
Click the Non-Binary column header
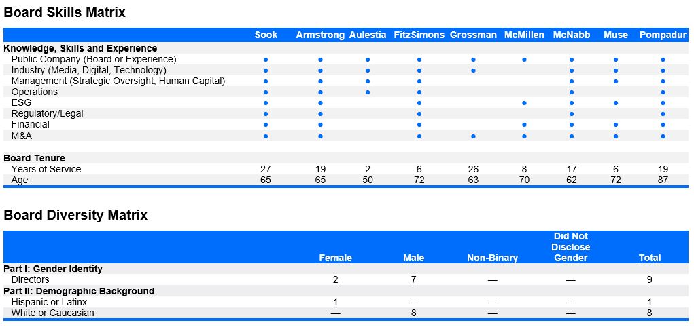(492, 258)
